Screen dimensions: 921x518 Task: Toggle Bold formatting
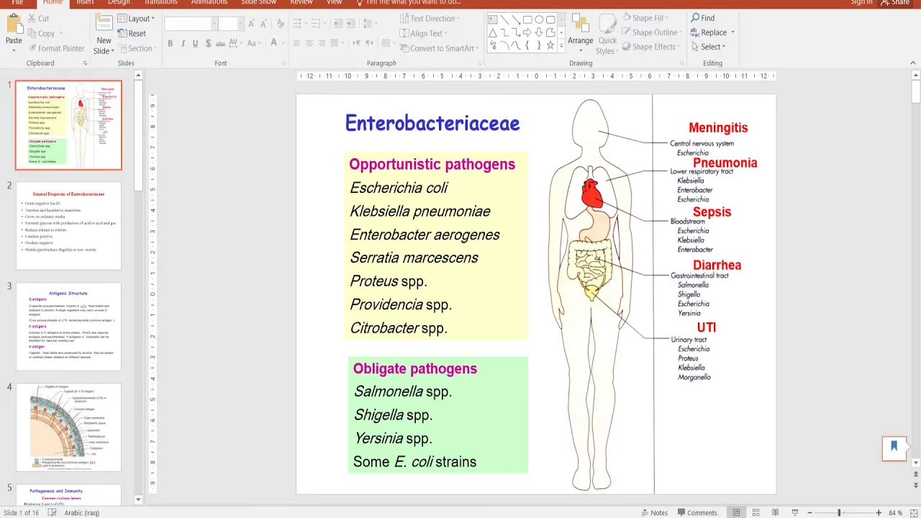170,43
